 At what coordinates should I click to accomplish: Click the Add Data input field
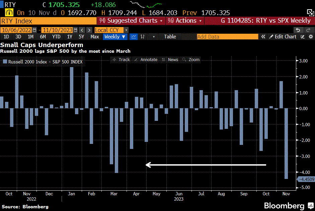click(227, 37)
